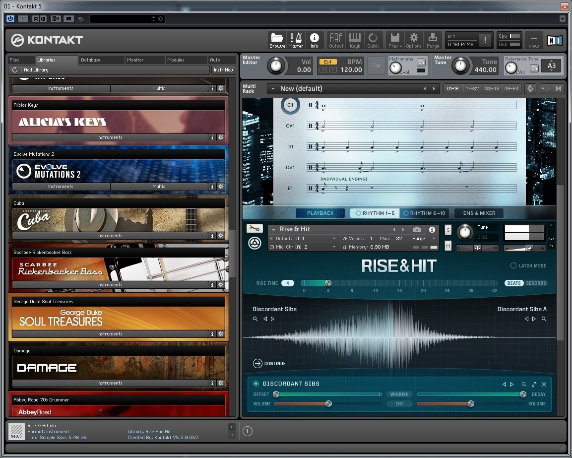Image resolution: width=572 pixels, height=458 pixels.
Task: Open the Multi Rack preset dropdown arrow
Action: click(x=273, y=89)
